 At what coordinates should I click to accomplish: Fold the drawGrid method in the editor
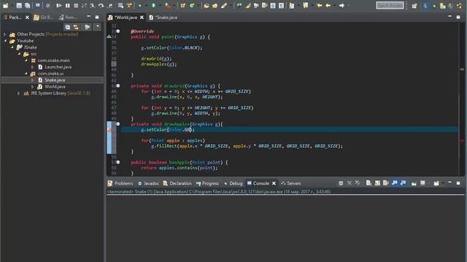(x=118, y=86)
